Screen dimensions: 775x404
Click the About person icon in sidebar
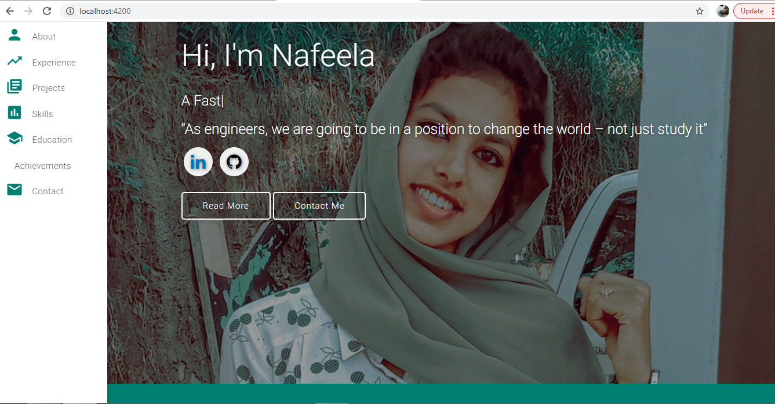14,35
